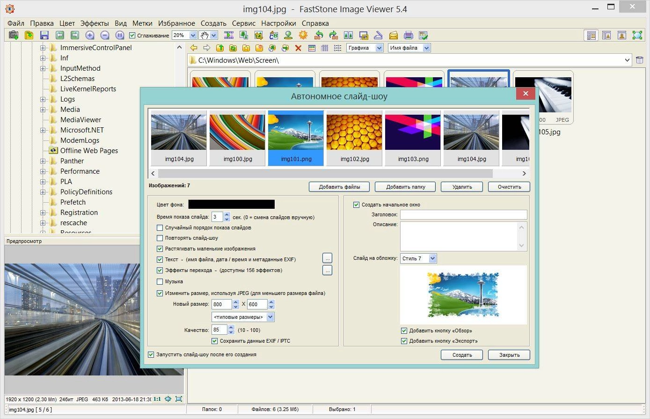Viewport: 650px width, 419px height.
Task: Go to previous image with left arrow icon
Action: point(59,35)
